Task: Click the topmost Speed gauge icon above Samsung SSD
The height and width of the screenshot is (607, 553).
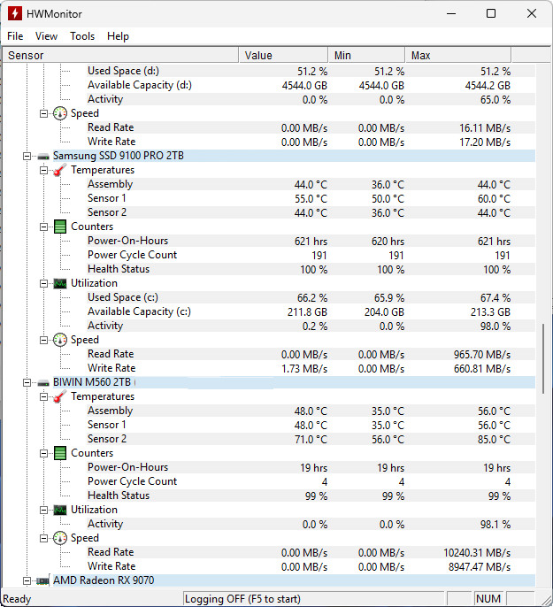Action: 60,113
